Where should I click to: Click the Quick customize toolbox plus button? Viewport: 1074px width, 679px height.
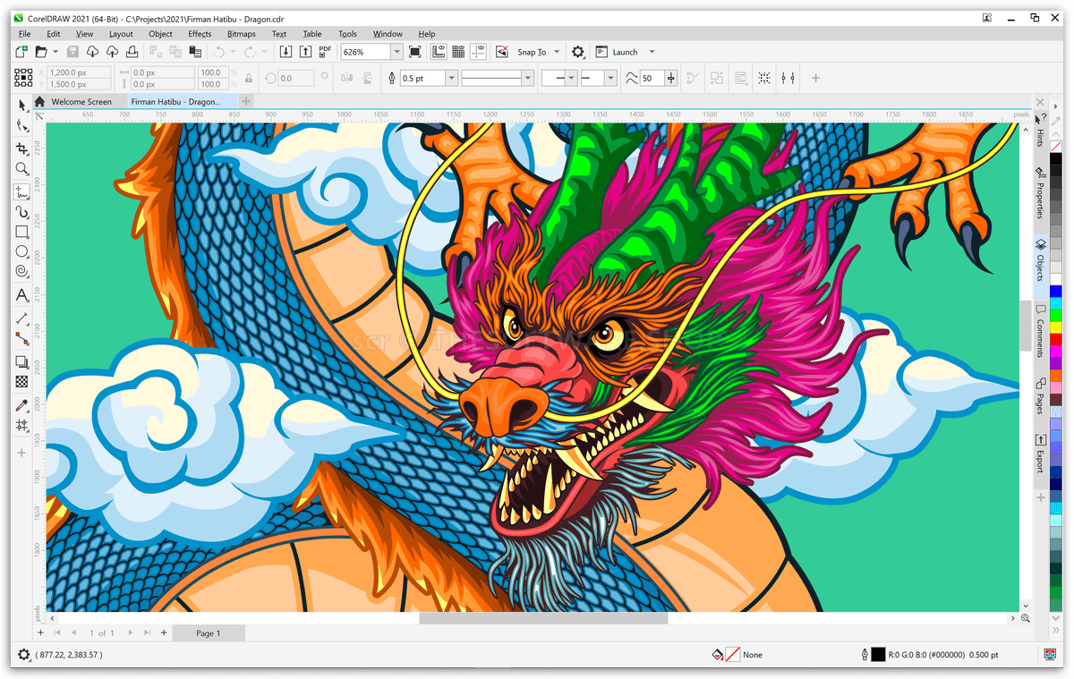pos(22,454)
